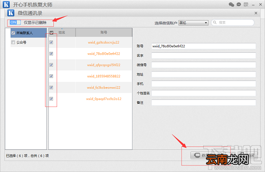Sort by the 账号 column header

(x=104, y=32)
